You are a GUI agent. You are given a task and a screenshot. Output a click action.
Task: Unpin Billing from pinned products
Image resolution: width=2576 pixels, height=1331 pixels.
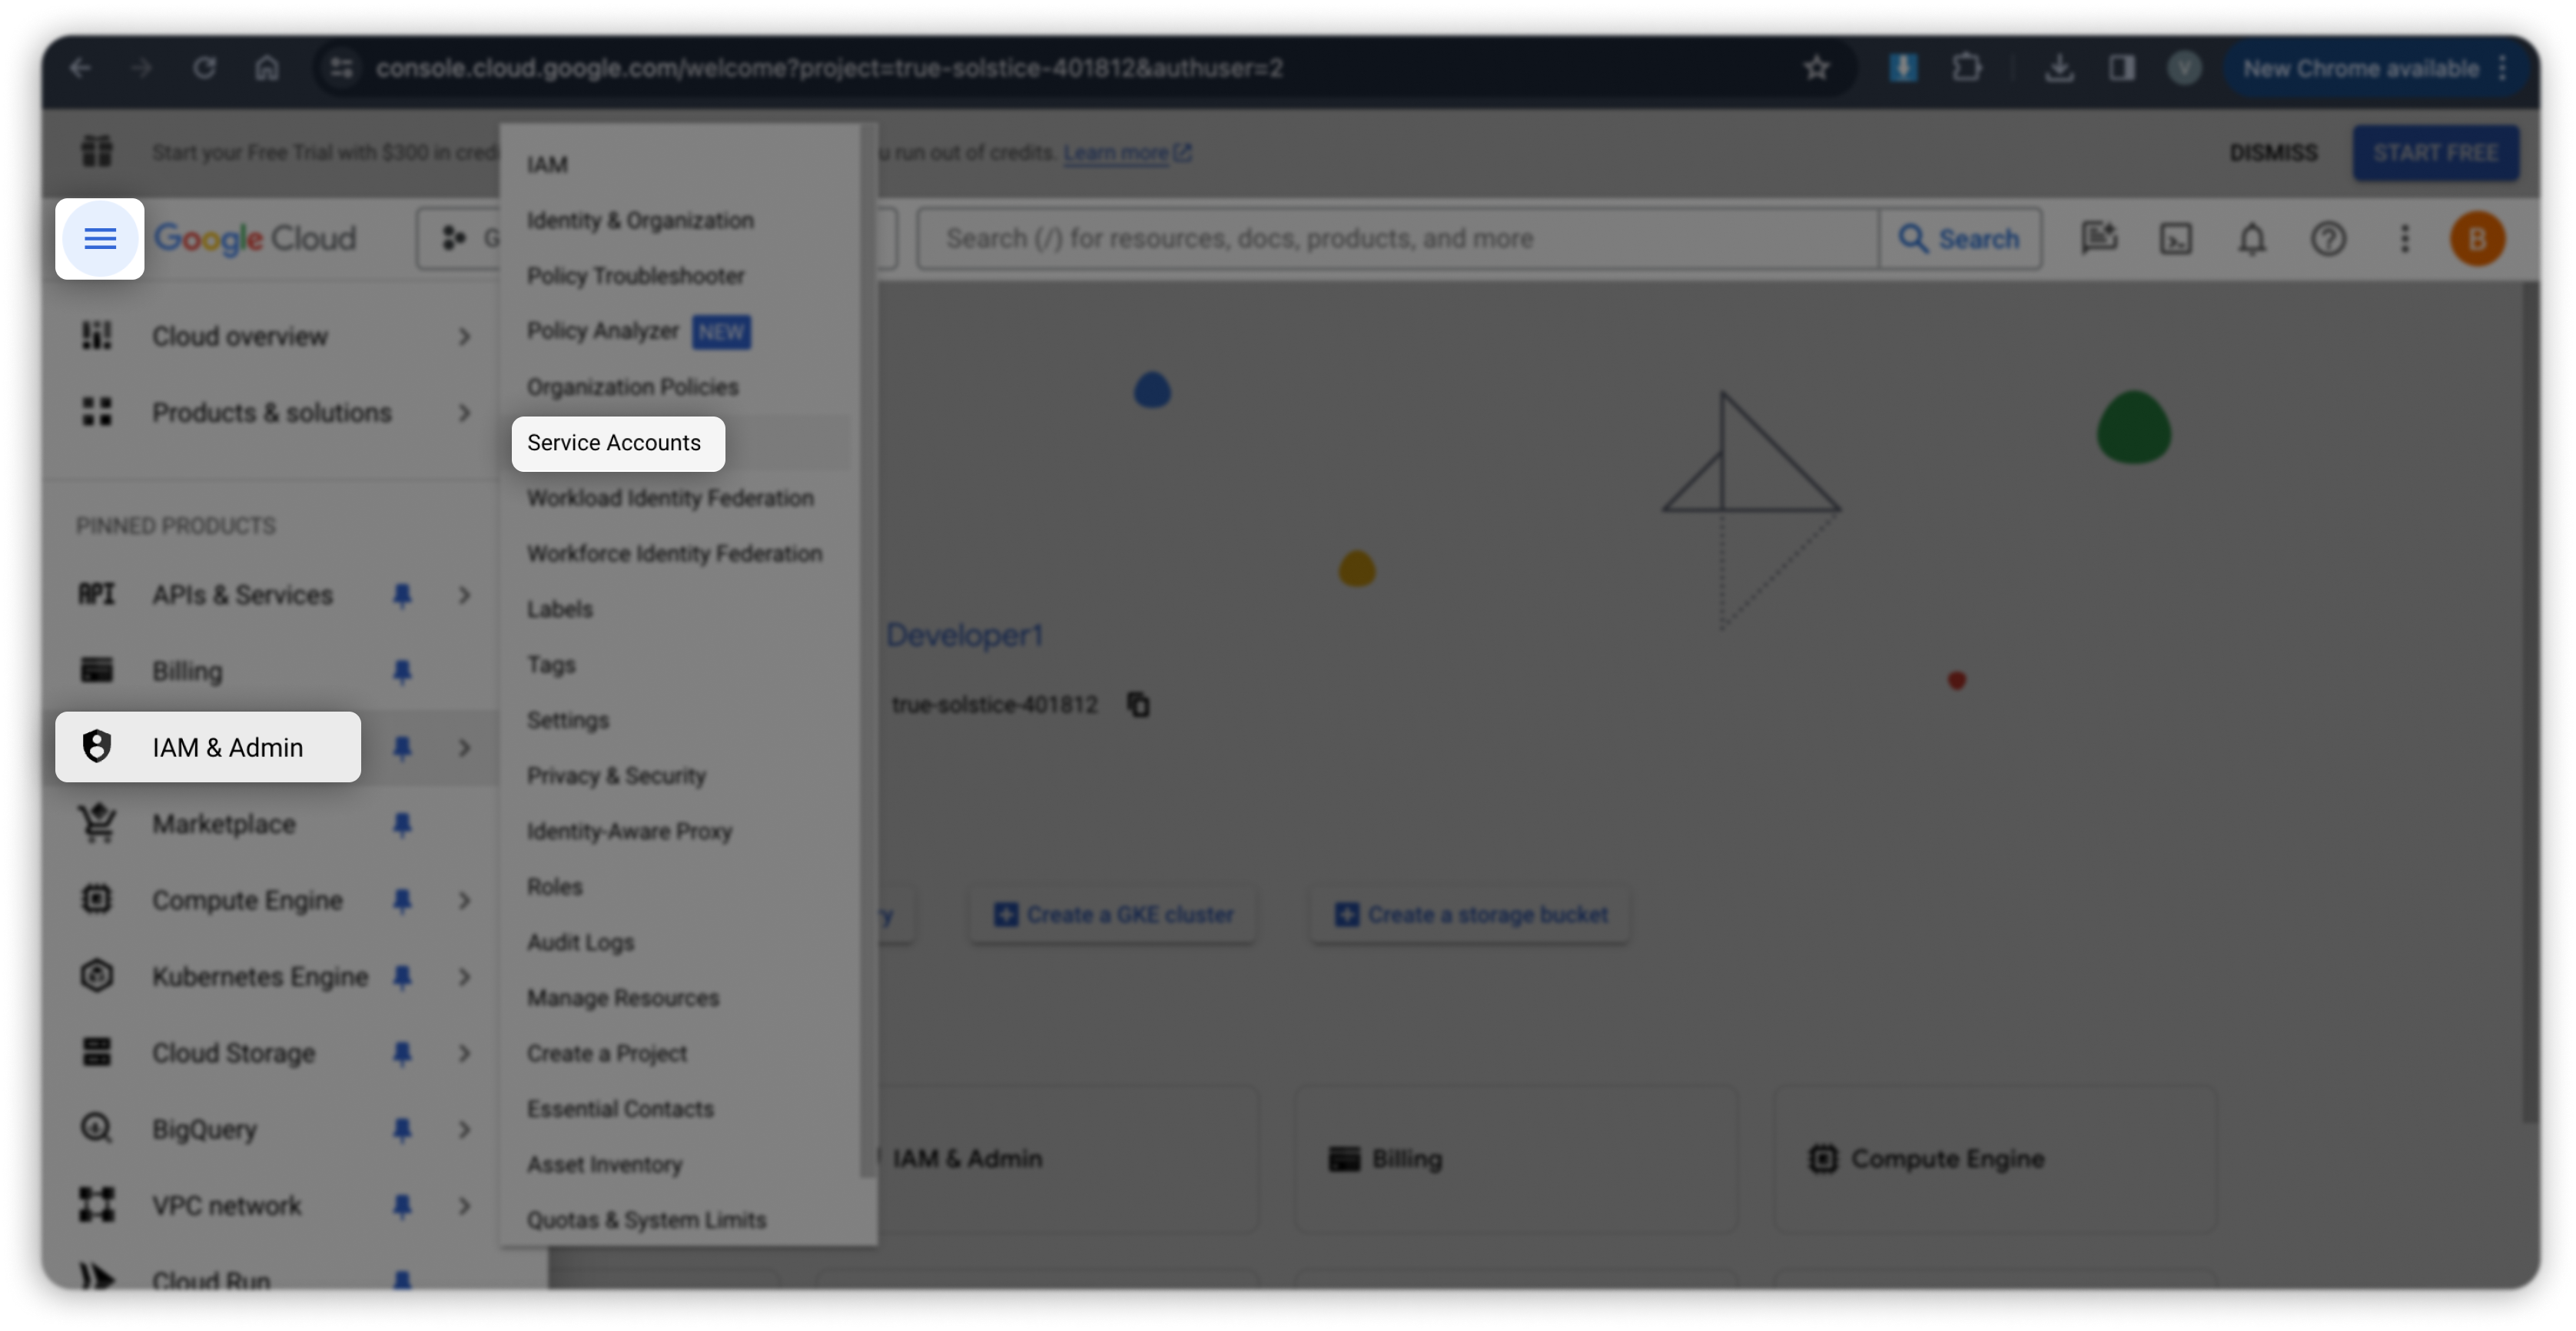pos(402,671)
